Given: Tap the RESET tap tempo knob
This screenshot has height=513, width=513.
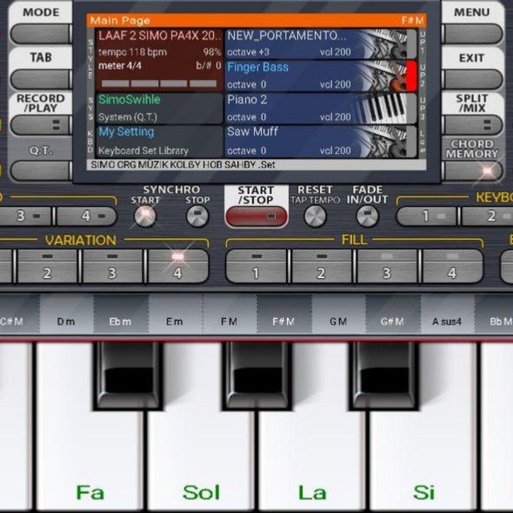Looking at the screenshot, I should coord(315,216).
